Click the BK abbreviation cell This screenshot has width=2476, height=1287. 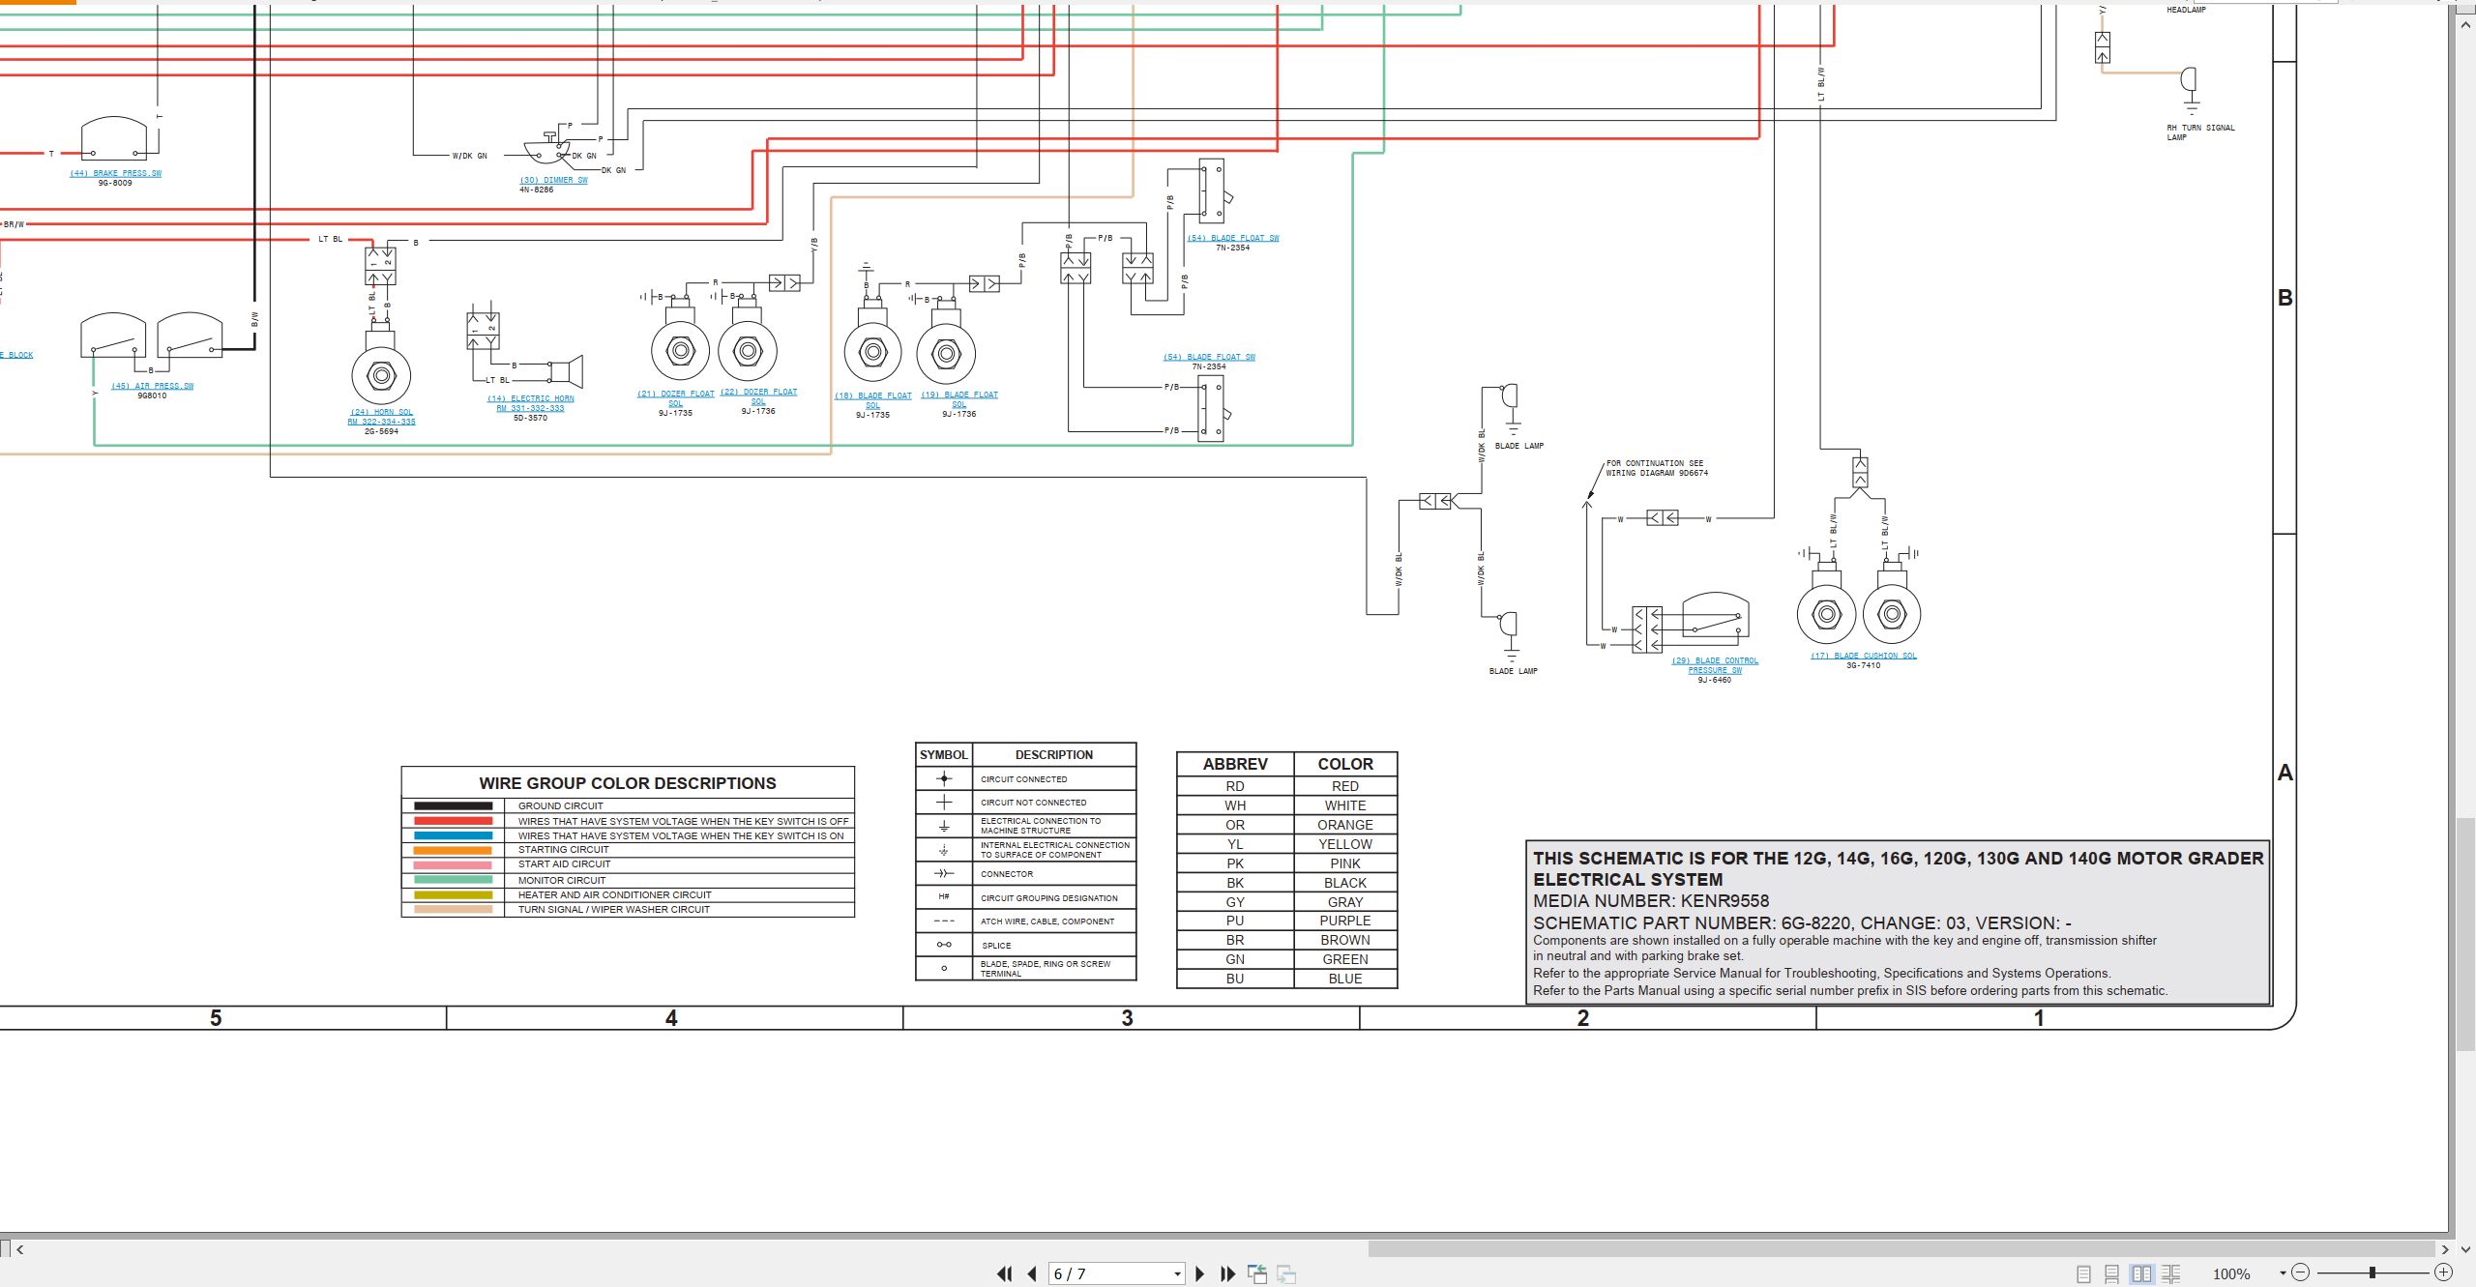1235,883
